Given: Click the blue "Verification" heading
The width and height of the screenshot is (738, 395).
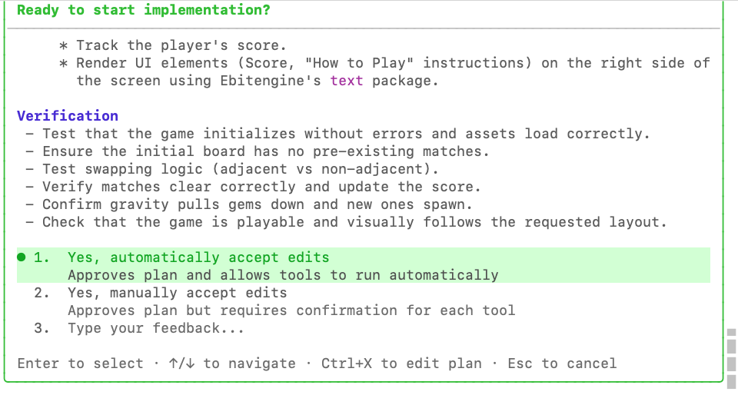Looking at the screenshot, I should click(x=68, y=116).
